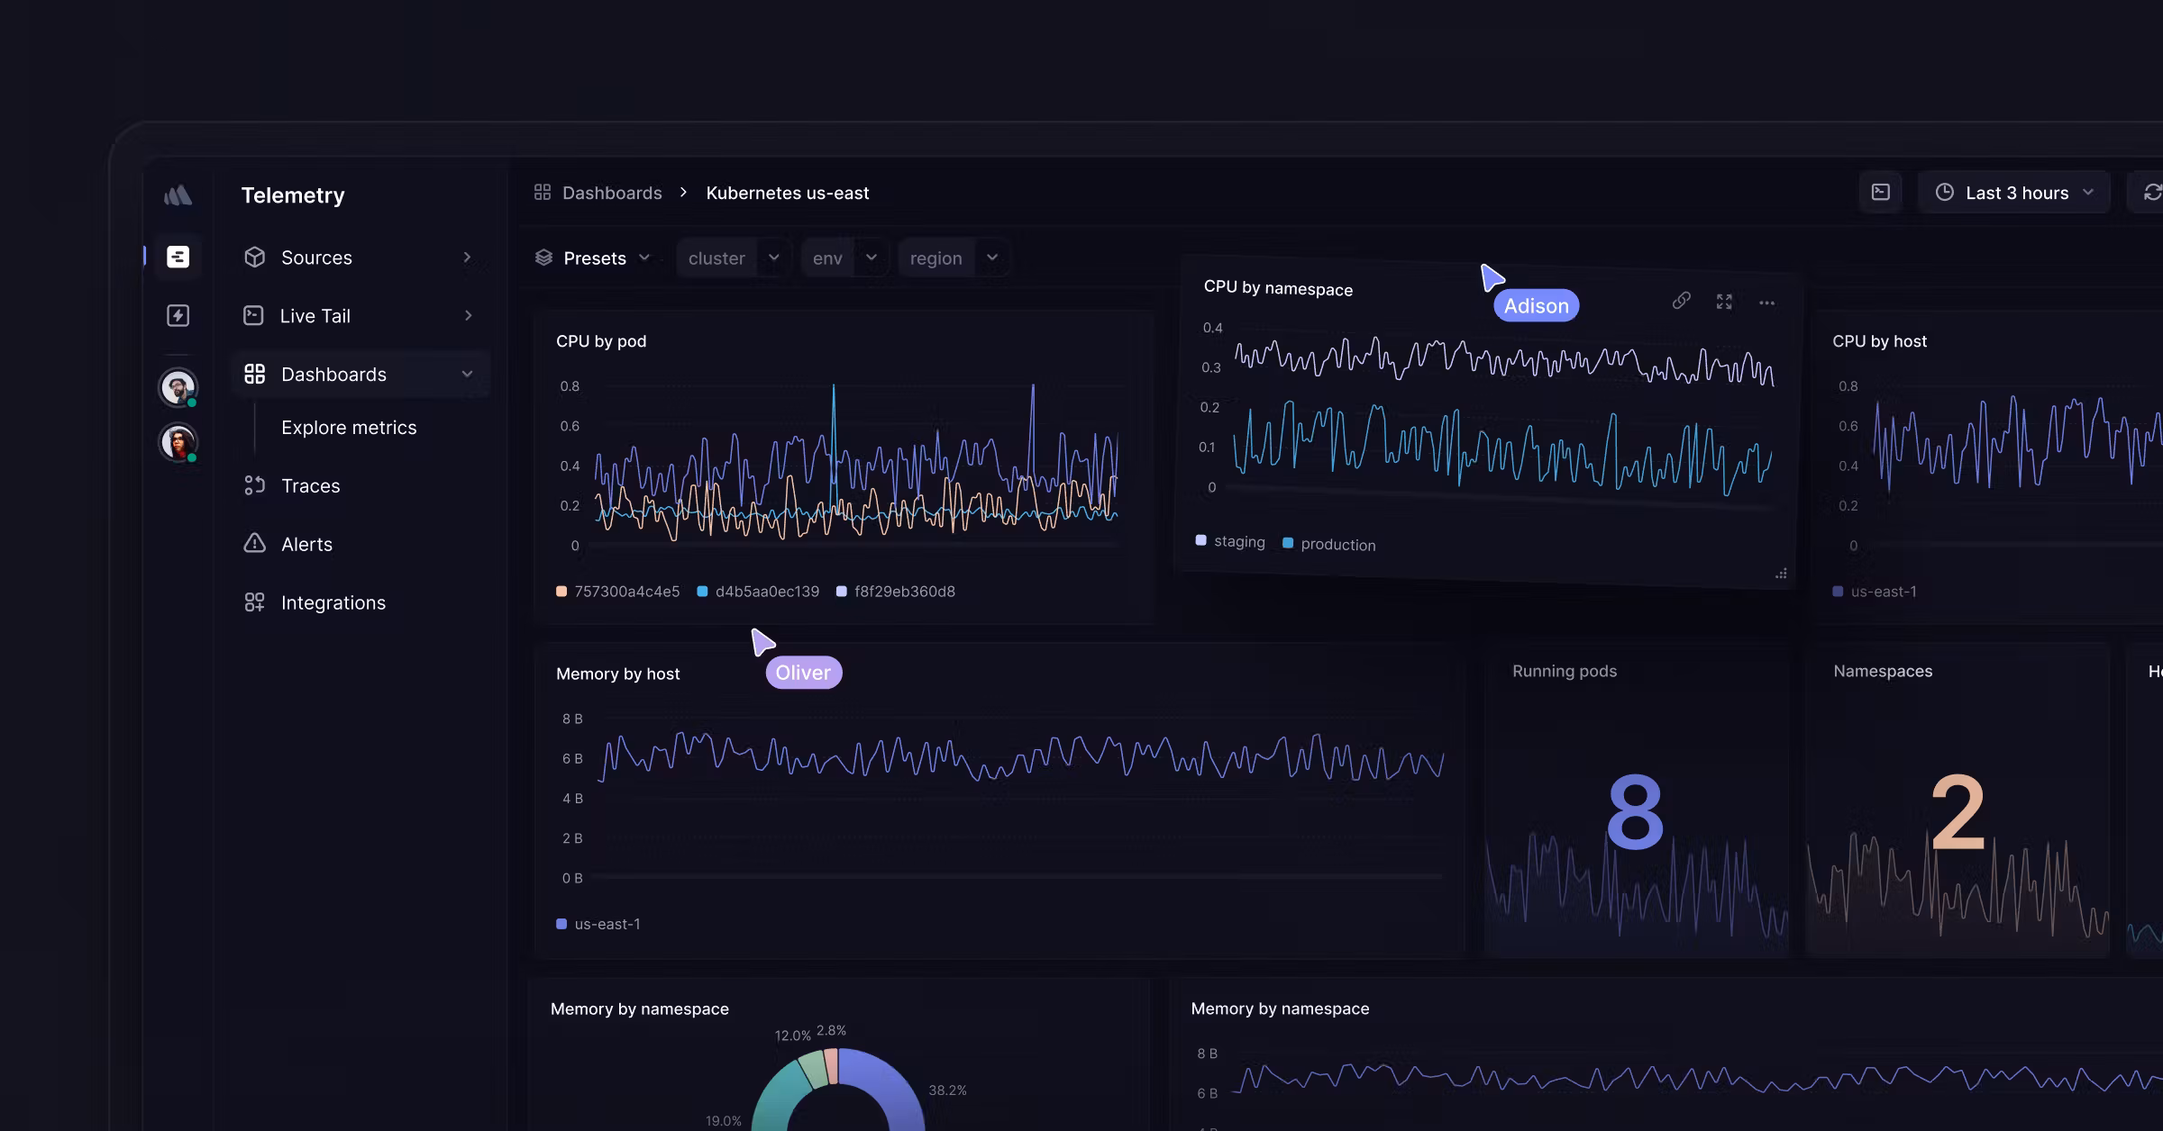This screenshot has width=2163, height=1131.
Task: Select the Traces icon in the navigation
Action: [x=255, y=485]
